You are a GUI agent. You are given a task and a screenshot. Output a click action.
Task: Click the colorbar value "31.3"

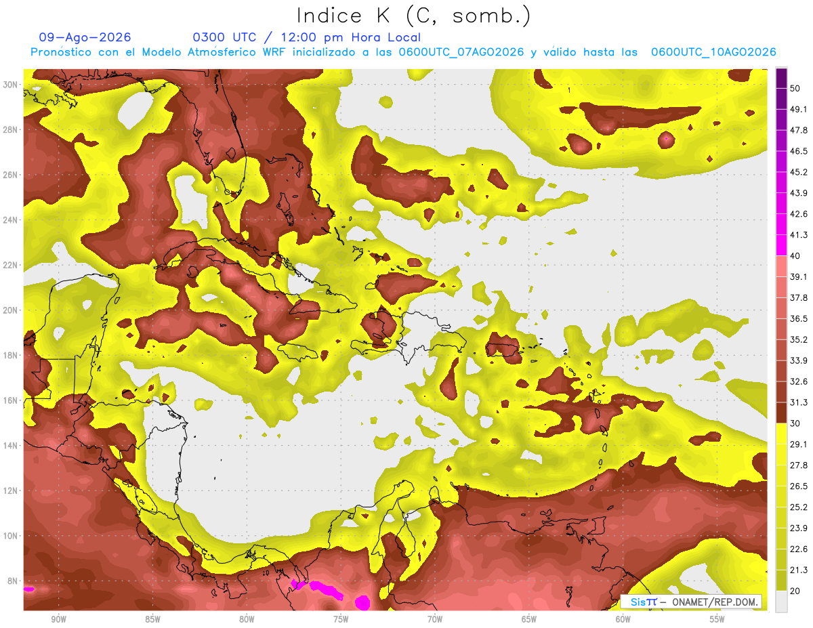pyautogui.click(x=799, y=402)
